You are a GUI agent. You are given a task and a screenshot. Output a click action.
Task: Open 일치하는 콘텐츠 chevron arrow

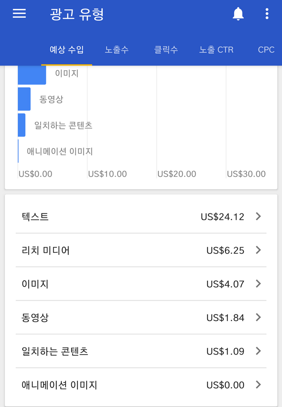pos(258,351)
